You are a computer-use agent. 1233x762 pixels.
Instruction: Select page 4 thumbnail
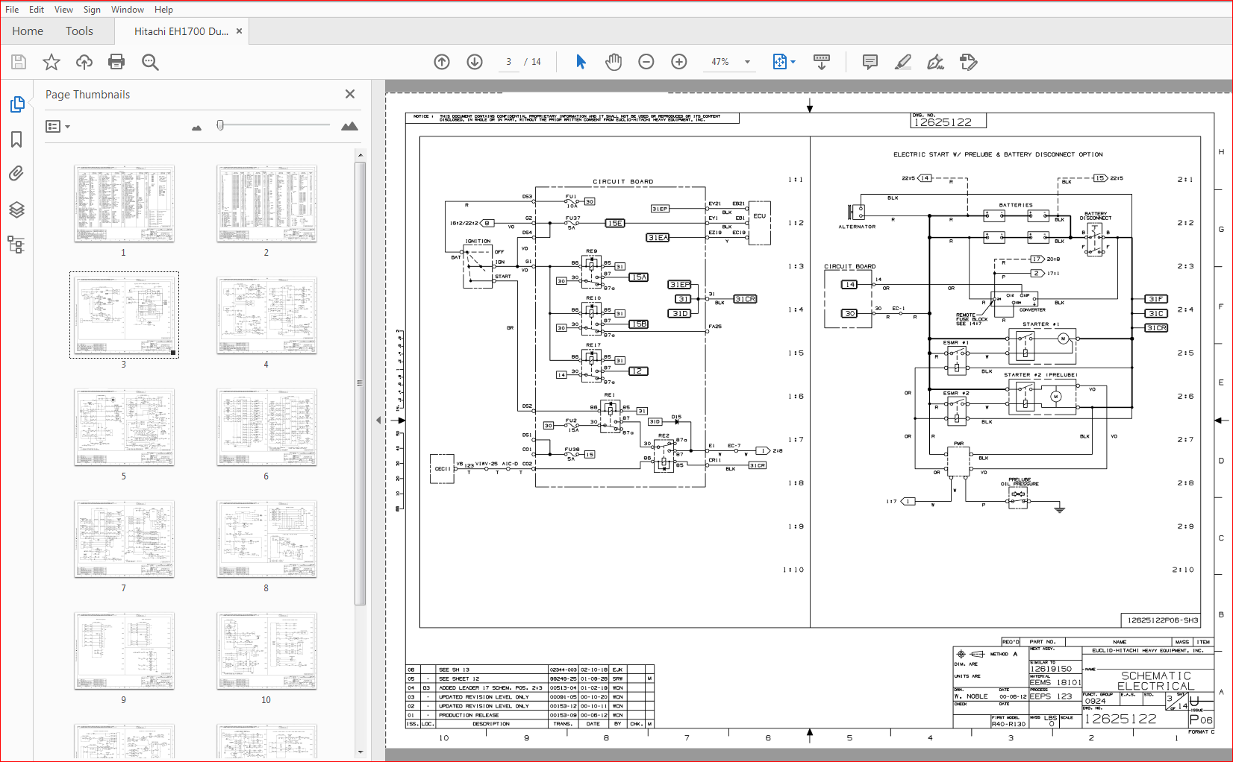pos(266,315)
